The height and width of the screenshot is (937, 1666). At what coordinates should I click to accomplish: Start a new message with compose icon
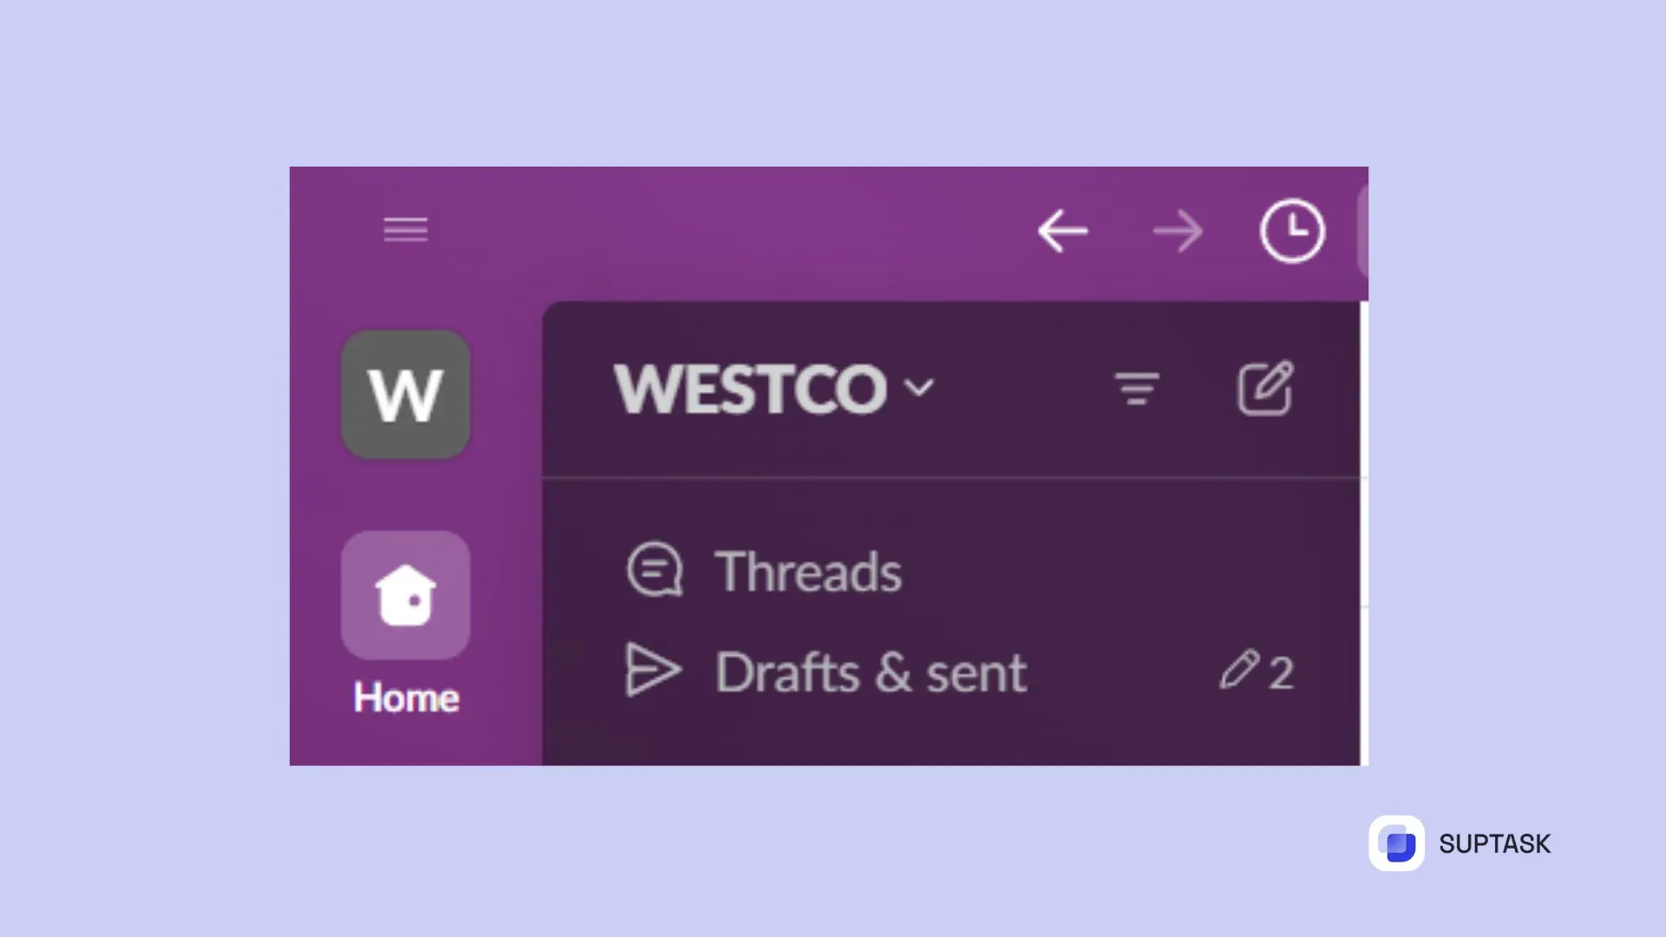point(1265,389)
